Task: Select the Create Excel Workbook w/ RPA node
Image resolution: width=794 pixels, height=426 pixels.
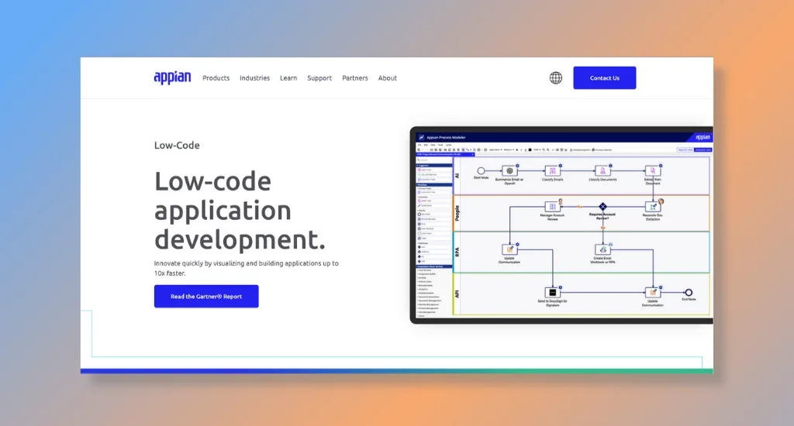Action: tap(602, 249)
